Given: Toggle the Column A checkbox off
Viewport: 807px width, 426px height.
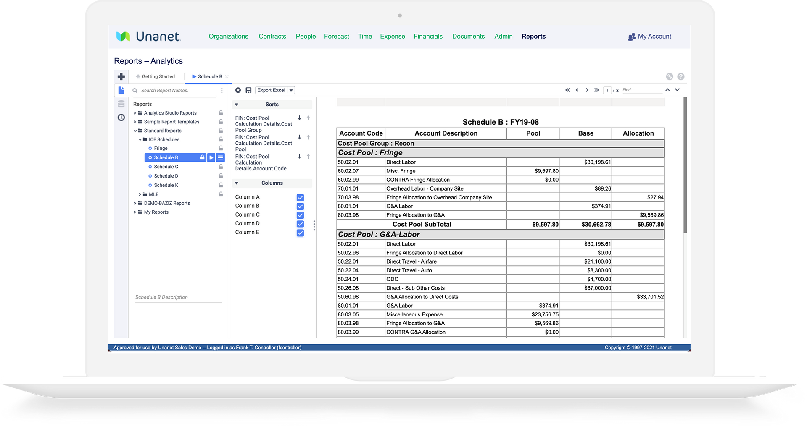Looking at the screenshot, I should point(300,197).
